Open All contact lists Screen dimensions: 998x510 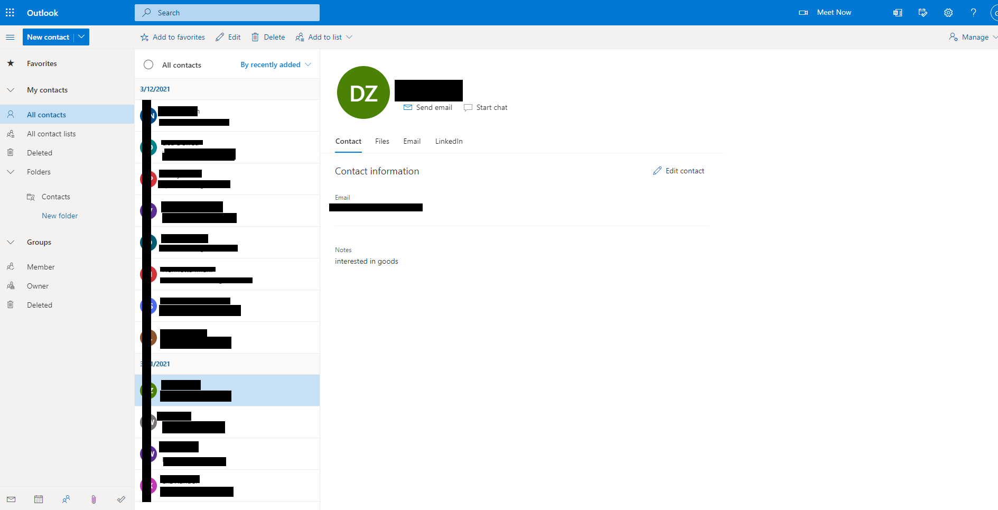(x=67, y=134)
